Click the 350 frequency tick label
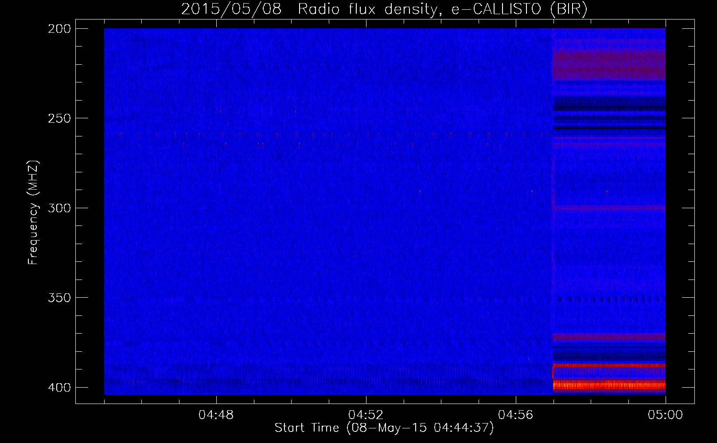Screen dimensions: 717x443 pos(59,298)
